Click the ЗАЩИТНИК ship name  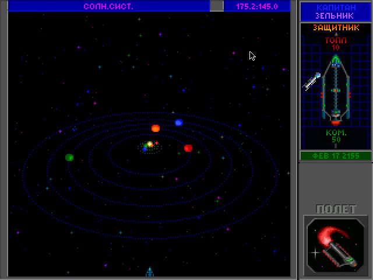[x=336, y=27]
